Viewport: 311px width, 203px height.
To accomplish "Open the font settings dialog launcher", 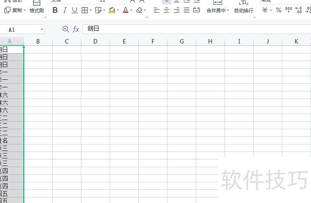I will [147, 17].
